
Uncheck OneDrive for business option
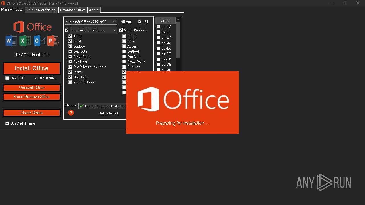click(x=70, y=67)
